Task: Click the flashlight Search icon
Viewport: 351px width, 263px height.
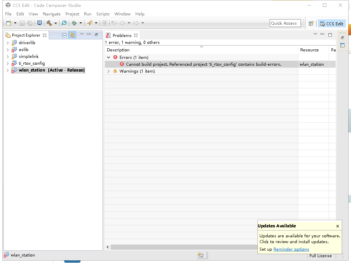Action: coord(89,23)
